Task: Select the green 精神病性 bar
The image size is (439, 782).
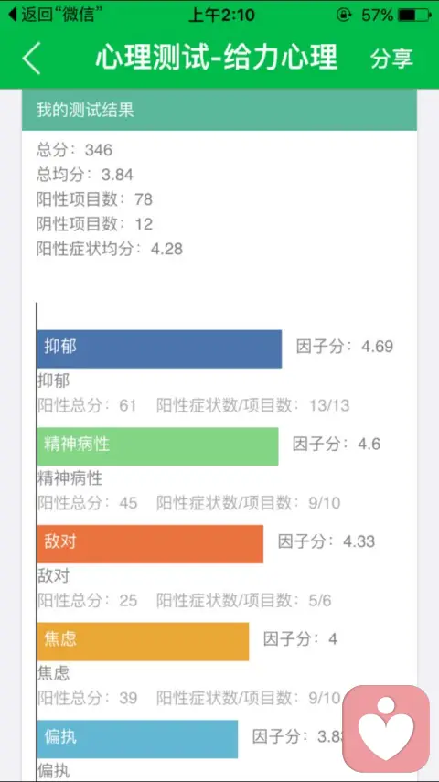Action: [x=157, y=446]
